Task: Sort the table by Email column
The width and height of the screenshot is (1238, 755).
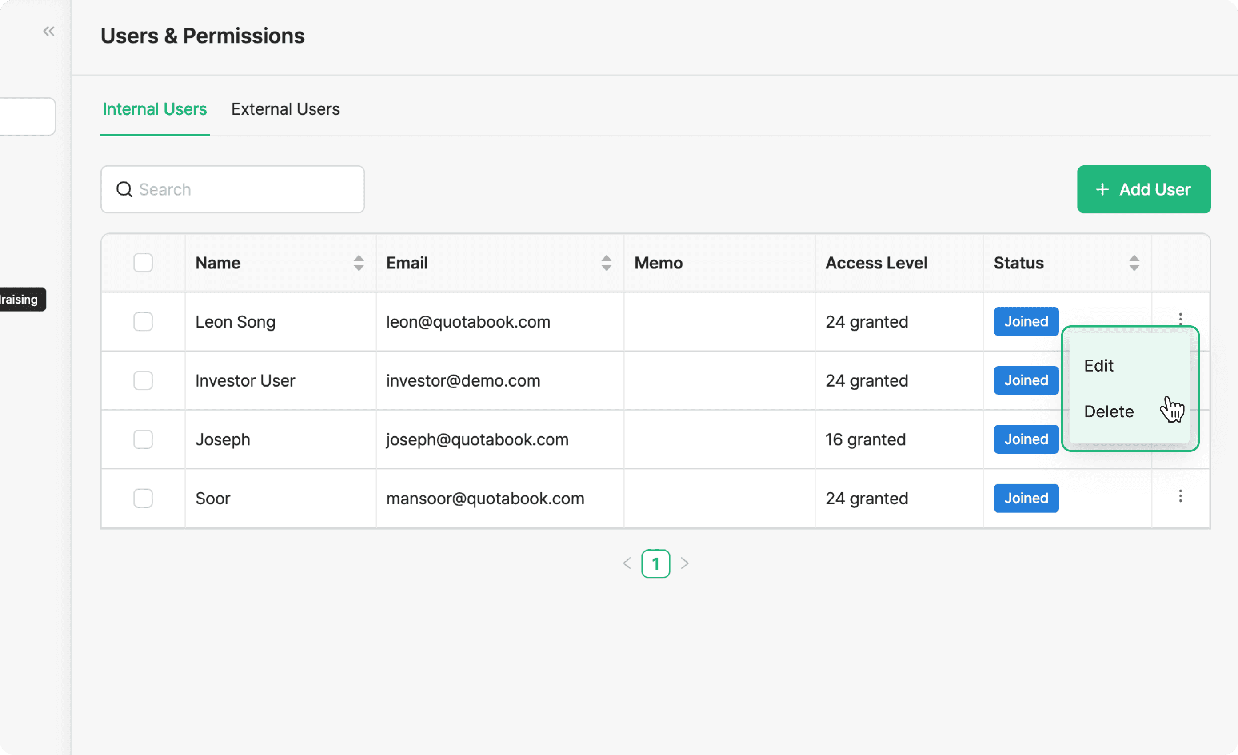Action: click(x=607, y=263)
